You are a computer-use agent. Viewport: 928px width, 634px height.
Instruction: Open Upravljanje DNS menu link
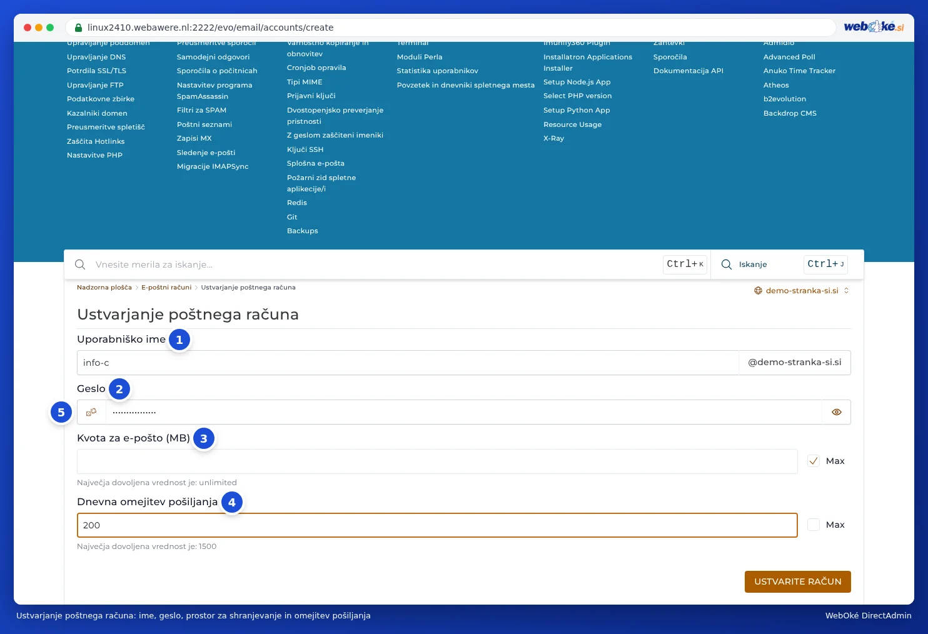tap(96, 57)
